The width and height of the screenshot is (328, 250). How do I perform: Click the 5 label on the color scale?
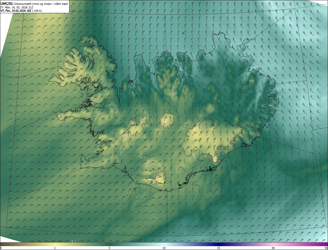109,248
